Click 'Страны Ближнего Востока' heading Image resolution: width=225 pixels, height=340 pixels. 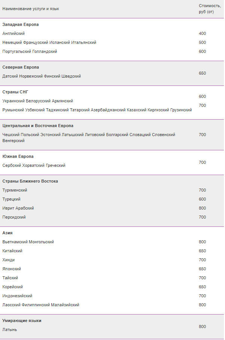pos(30,181)
